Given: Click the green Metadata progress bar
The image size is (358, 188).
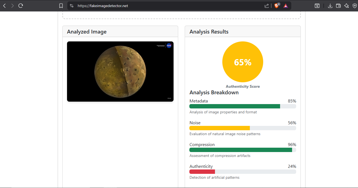Looking at the screenshot, I should (x=235, y=106).
